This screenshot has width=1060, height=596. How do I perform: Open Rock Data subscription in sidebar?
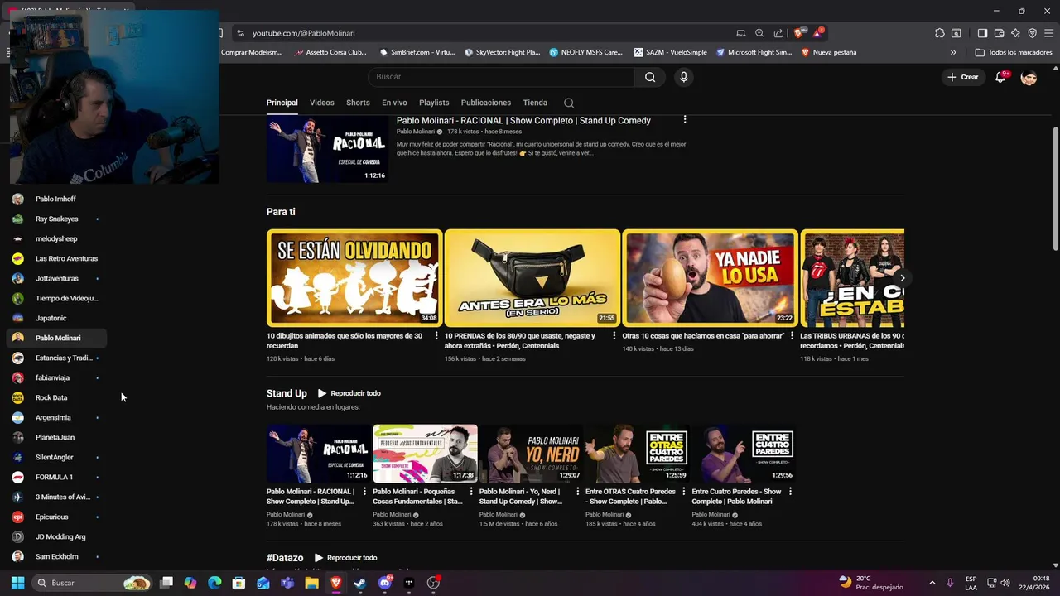tap(56, 397)
